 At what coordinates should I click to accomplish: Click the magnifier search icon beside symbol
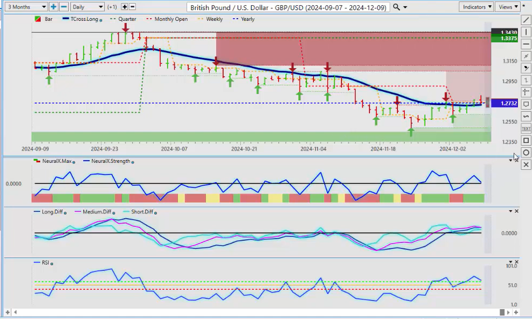click(397, 7)
